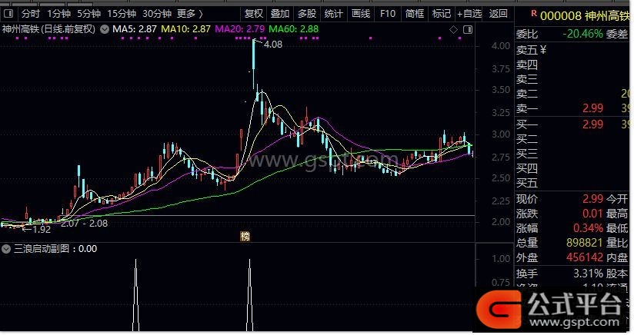The height and width of the screenshot is (335, 634).
Task: Click 标记 mark button
Action: click(x=441, y=14)
